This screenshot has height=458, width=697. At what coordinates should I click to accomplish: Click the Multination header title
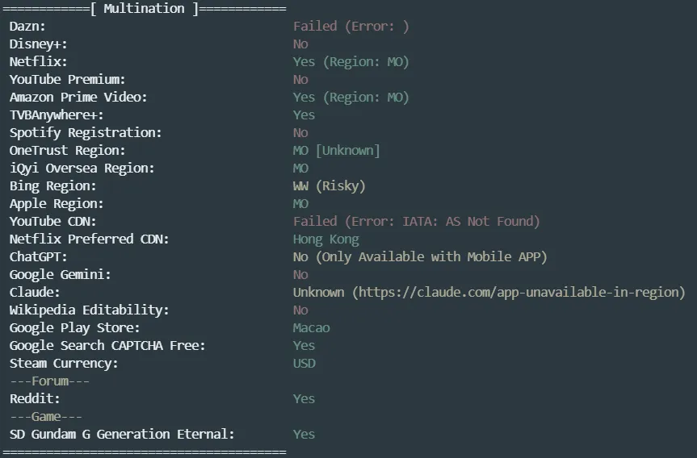pyautogui.click(x=145, y=8)
